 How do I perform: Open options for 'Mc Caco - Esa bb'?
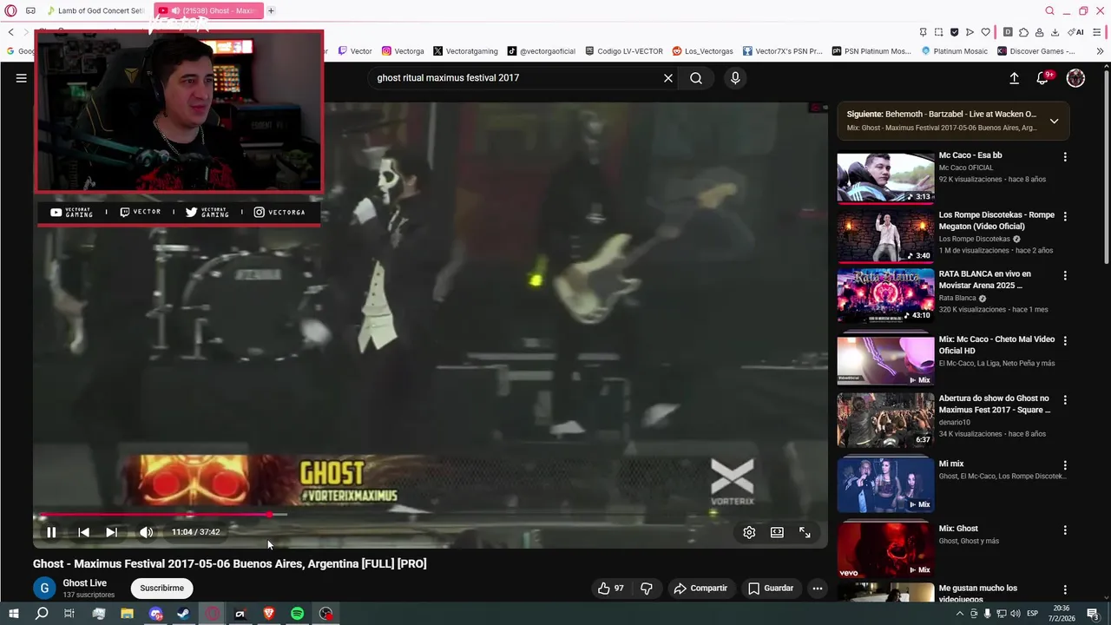1065,157
